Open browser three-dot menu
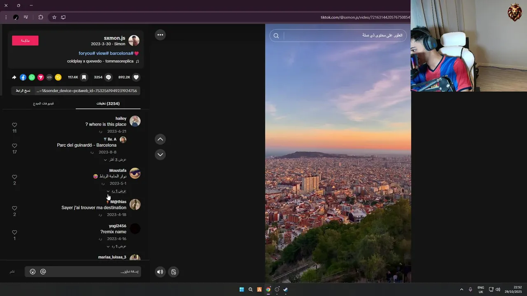This screenshot has height=296, width=527. pos(6,17)
